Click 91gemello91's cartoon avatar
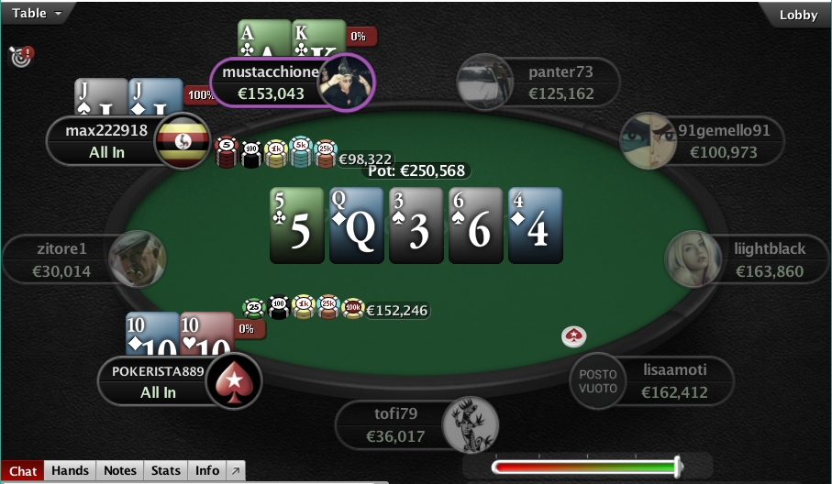Image resolution: width=832 pixels, height=484 pixels. click(649, 141)
